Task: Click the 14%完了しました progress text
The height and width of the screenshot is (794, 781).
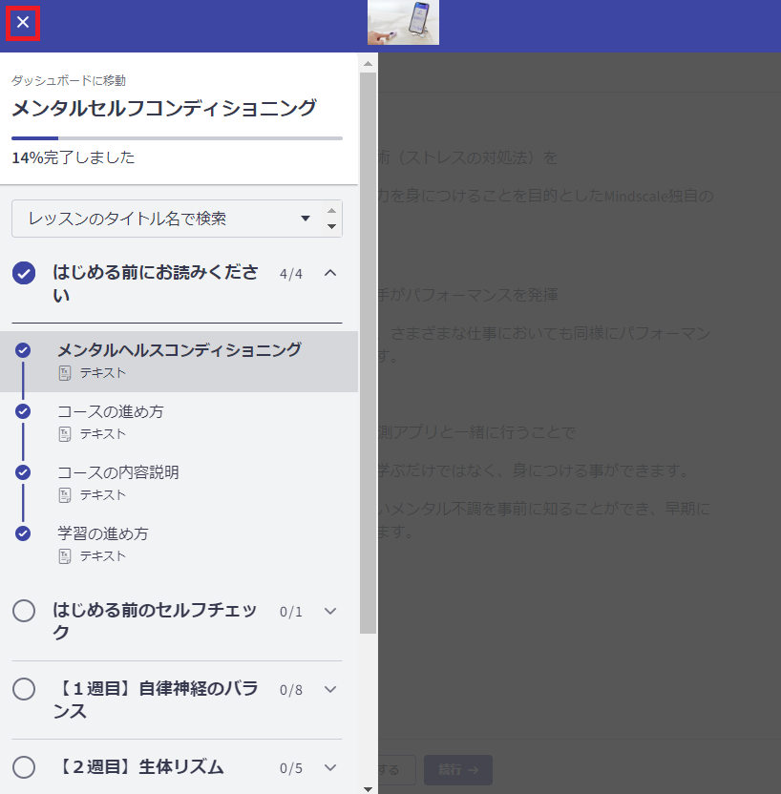Action: [74, 157]
